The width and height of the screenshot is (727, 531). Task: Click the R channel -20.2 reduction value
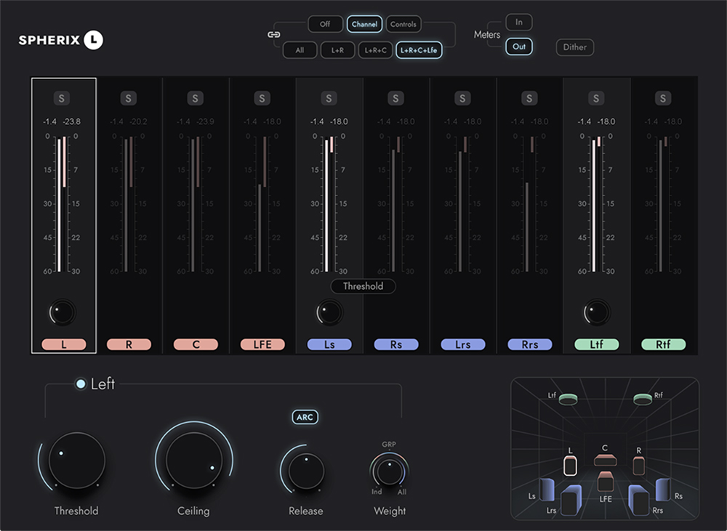(x=139, y=121)
